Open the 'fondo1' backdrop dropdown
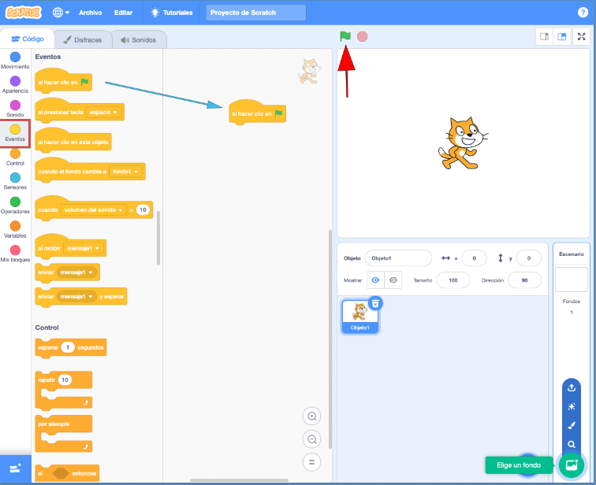This screenshot has width=596, height=485. [125, 172]
